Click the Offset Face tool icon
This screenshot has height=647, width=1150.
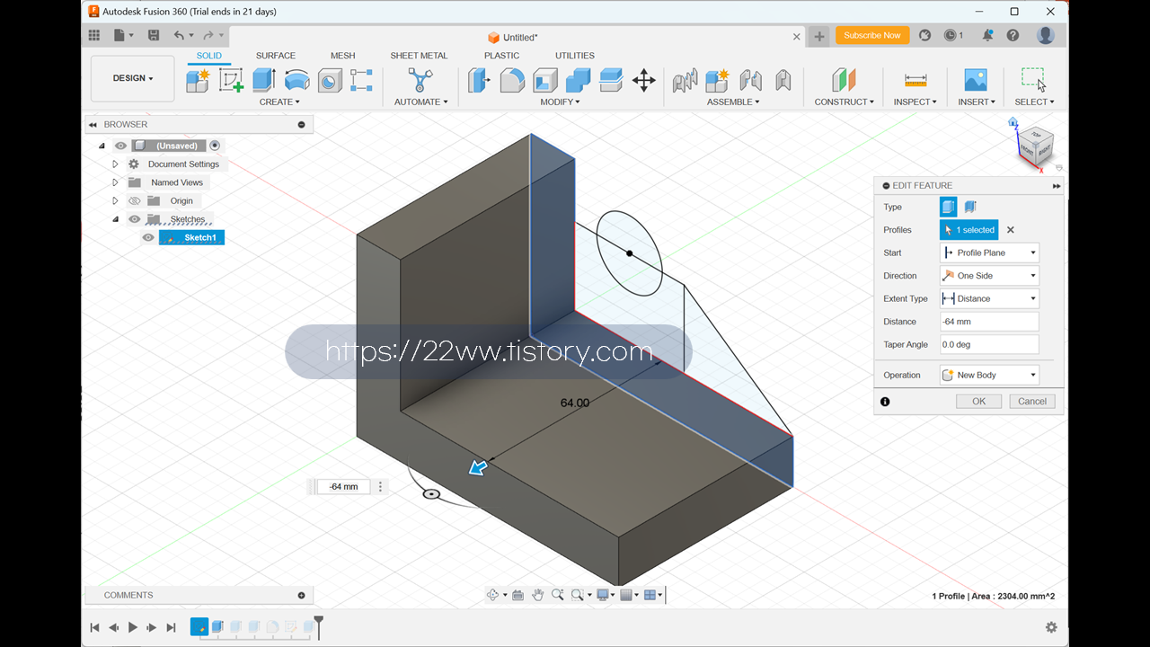click(x=611, y=80)
